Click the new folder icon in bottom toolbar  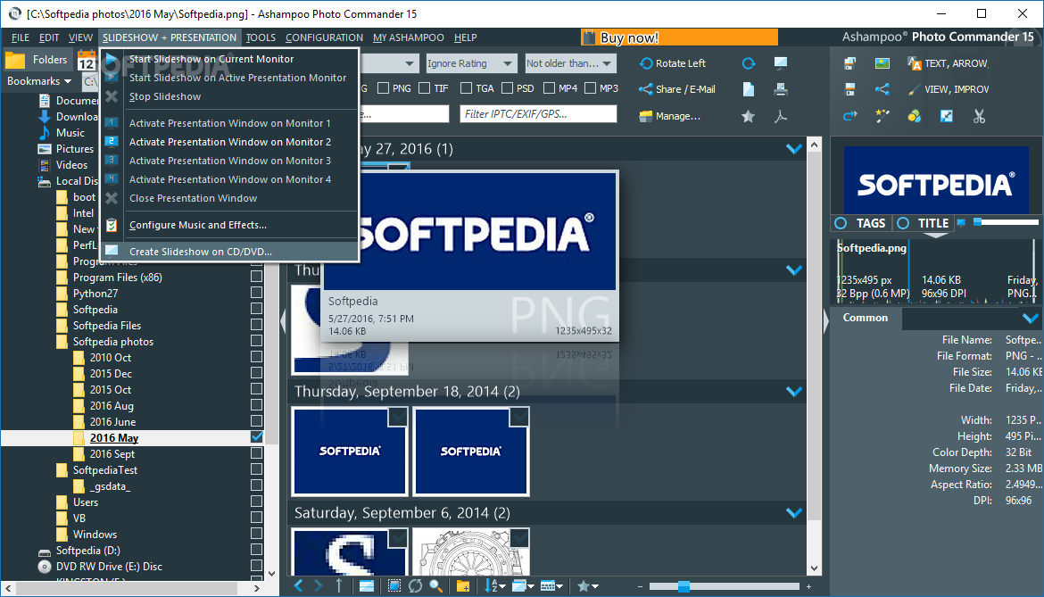(463, 585)
